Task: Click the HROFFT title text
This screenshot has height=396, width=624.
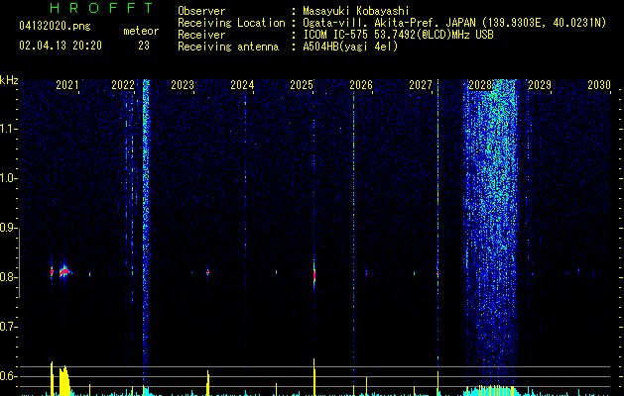Action: tap(101, 8)
